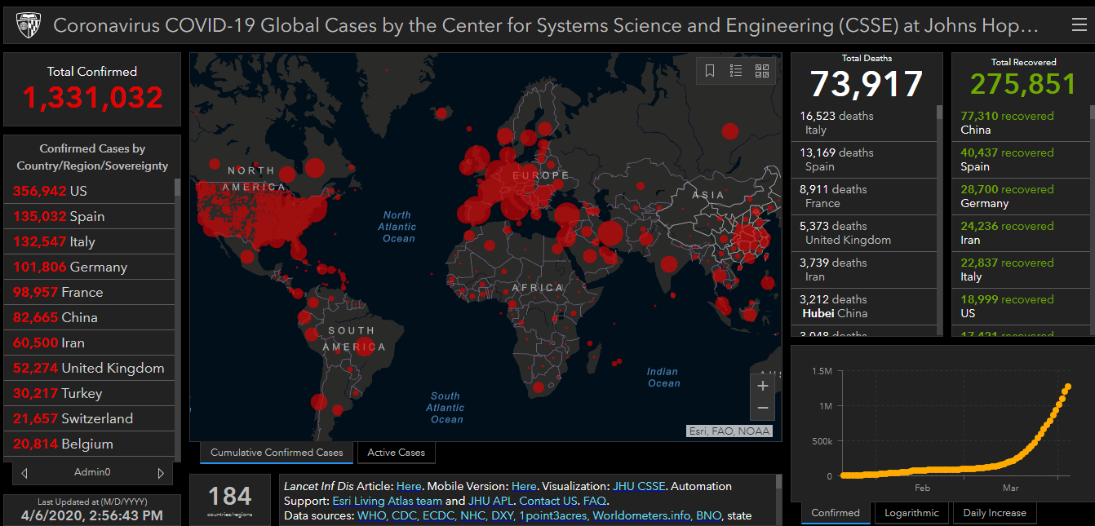
Task: Show the map legend icon
Action: [736, 71]
